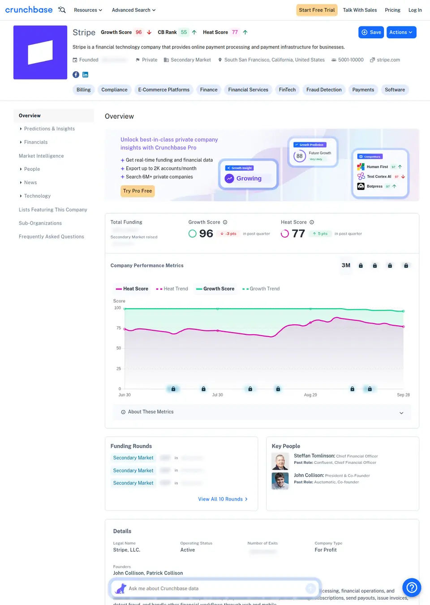Click the Stripe company logo
This screenshot has width=430, height=605.
coord(40,52)
